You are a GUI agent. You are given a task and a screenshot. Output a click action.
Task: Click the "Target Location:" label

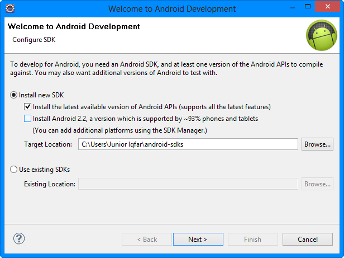click(48, 144)
